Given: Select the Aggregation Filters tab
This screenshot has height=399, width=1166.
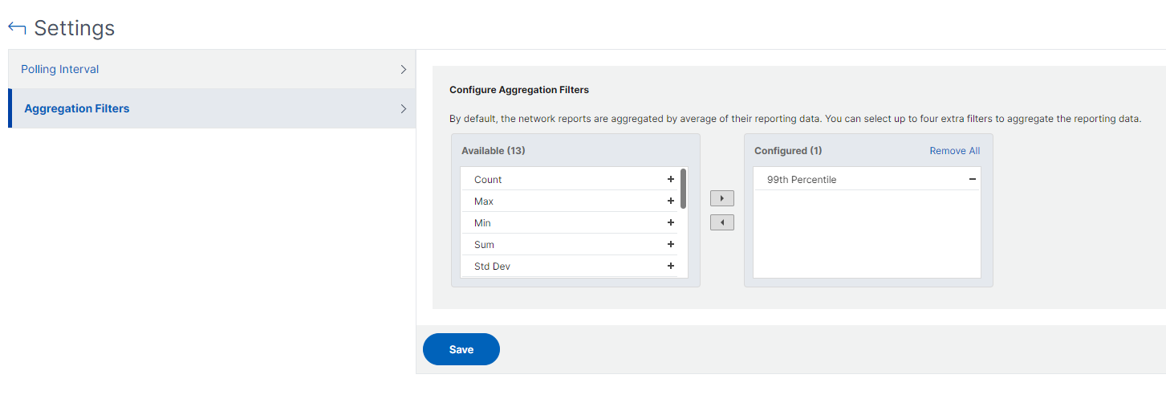Looking at the screenshot, I should (x=77, y=109).
